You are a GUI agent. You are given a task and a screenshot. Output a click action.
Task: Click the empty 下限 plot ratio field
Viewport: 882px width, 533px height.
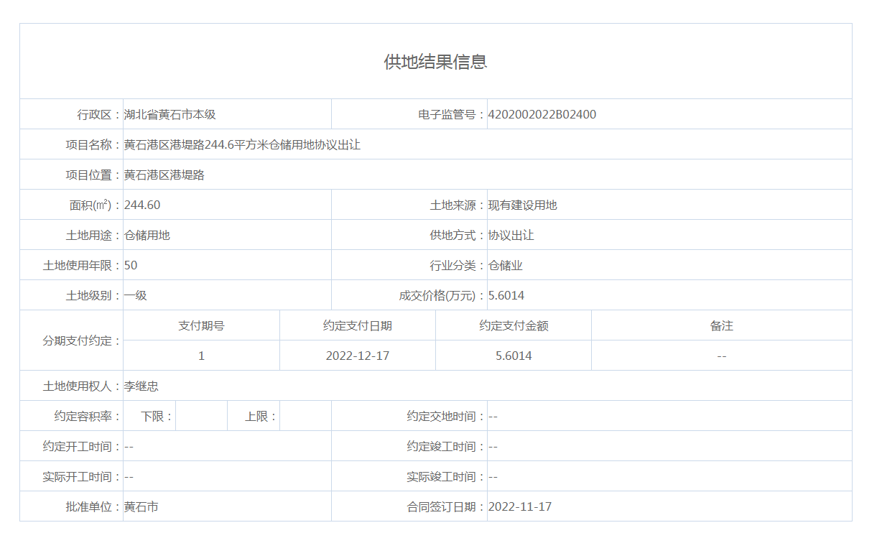click(201, 416)
